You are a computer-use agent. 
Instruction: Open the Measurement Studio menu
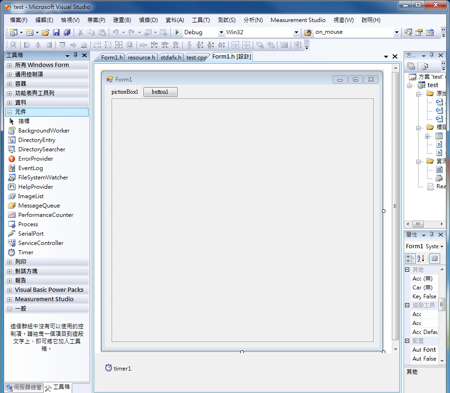pos(298,20)
